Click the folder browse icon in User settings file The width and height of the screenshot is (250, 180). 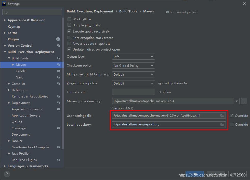tap(222, 116)
